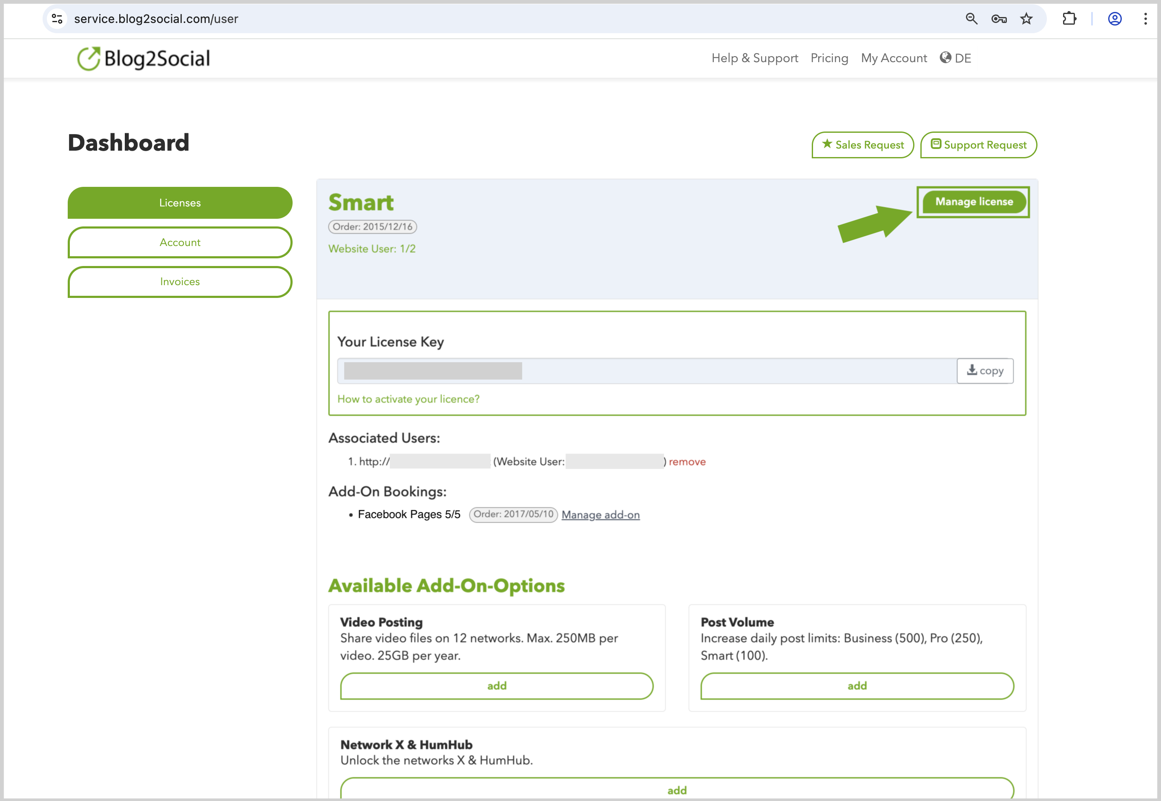The width and height of the screenshot is (1161, 801).
Task: Add the Post Volume add-on
Action: 857,686
